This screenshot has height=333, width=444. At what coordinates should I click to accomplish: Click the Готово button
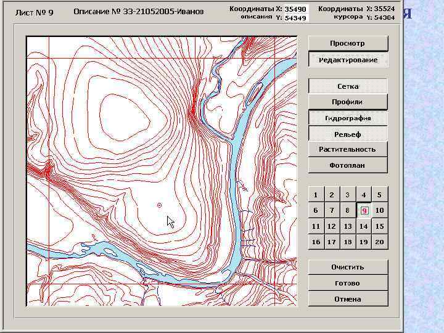(x=348, y=283)
